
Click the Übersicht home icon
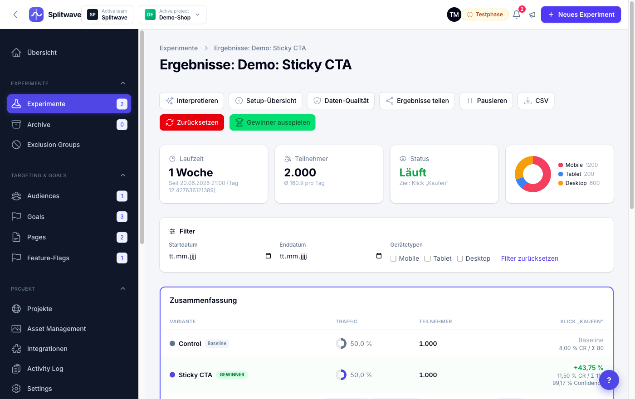tap(16, 53)
